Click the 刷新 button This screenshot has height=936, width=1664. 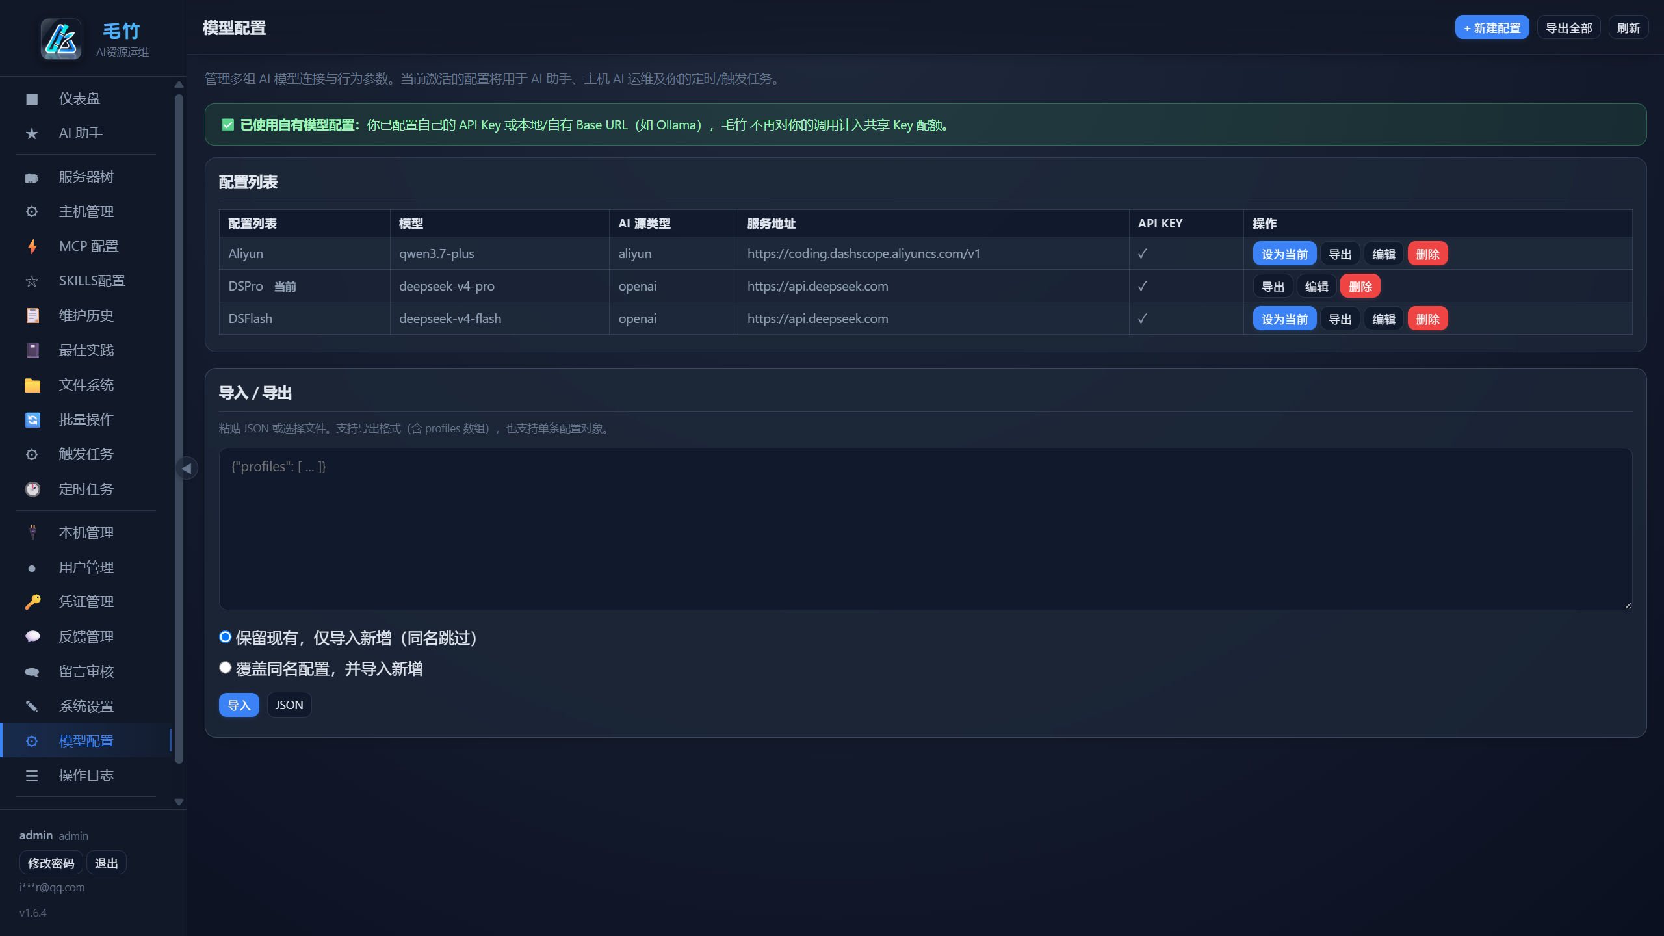pyautogui.click(x=1628, y=28)
